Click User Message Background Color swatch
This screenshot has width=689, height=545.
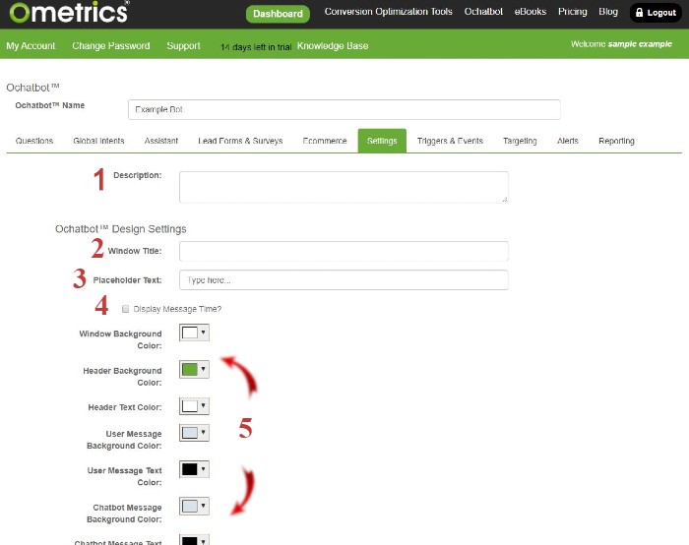(190, 433)
